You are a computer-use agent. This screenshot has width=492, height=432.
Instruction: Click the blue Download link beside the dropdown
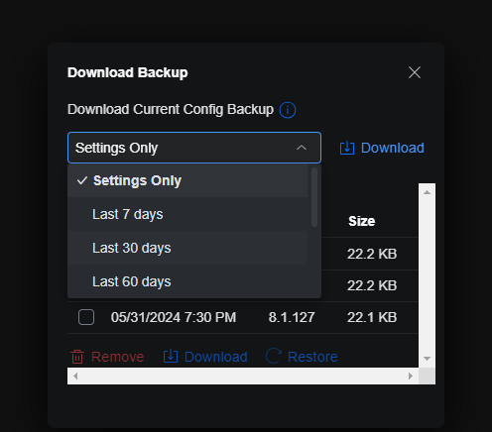click(392, 148)
